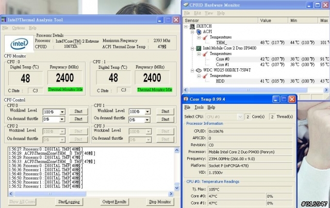Image resolution: width=330 pixels, height=208 pixels.
Task: Click the Stop Monitor button
Action: (160, 202)
